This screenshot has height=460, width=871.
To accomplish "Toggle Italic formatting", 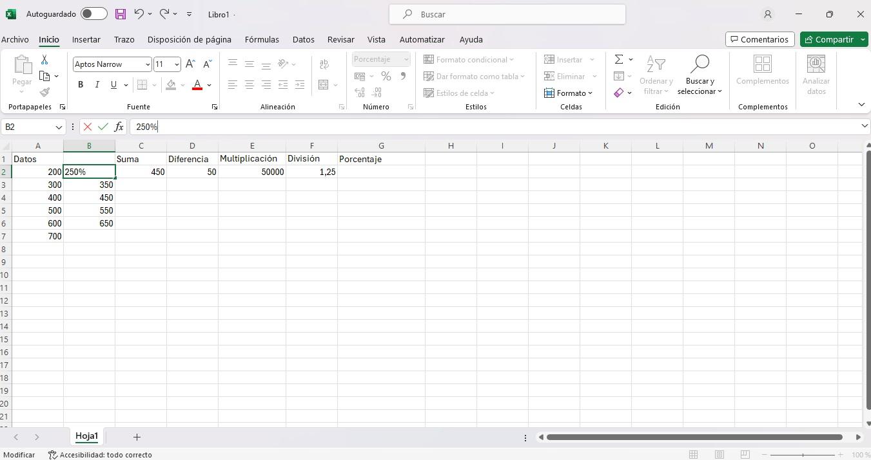I will [x=97, y=84].
